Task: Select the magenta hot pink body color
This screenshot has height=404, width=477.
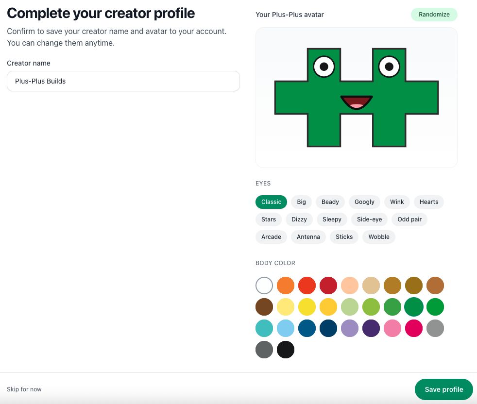Action: 414,328
